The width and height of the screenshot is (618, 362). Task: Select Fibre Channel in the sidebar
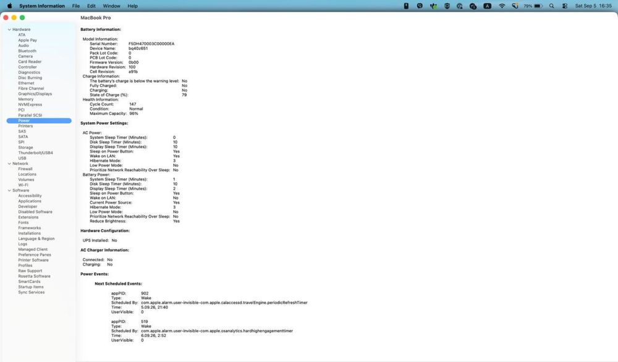pos(31,88)
